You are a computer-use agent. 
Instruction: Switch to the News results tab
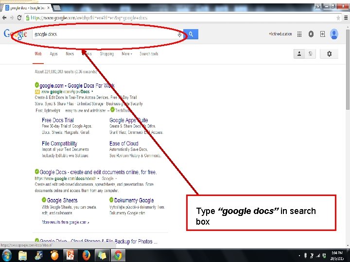pyautogui.click(x=70, y=54)
